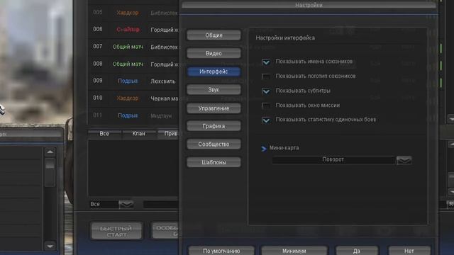
Task: Open the Общие settings tab
Action: point(214,35)
